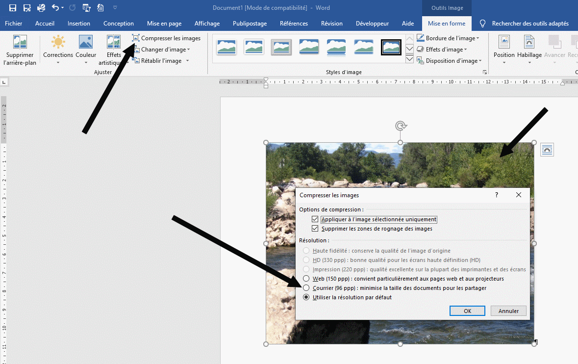Open the Mise en page tab
Screen dimensions: 578x364
[x=164, y=24]
